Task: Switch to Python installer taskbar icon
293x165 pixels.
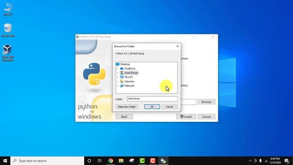Action: tap(163, 161)
